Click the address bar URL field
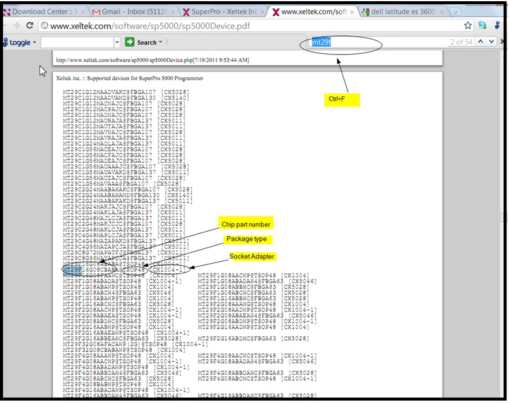Image resolution: width=509 pixels, height=403 pixels. click(x=242, y=25)
